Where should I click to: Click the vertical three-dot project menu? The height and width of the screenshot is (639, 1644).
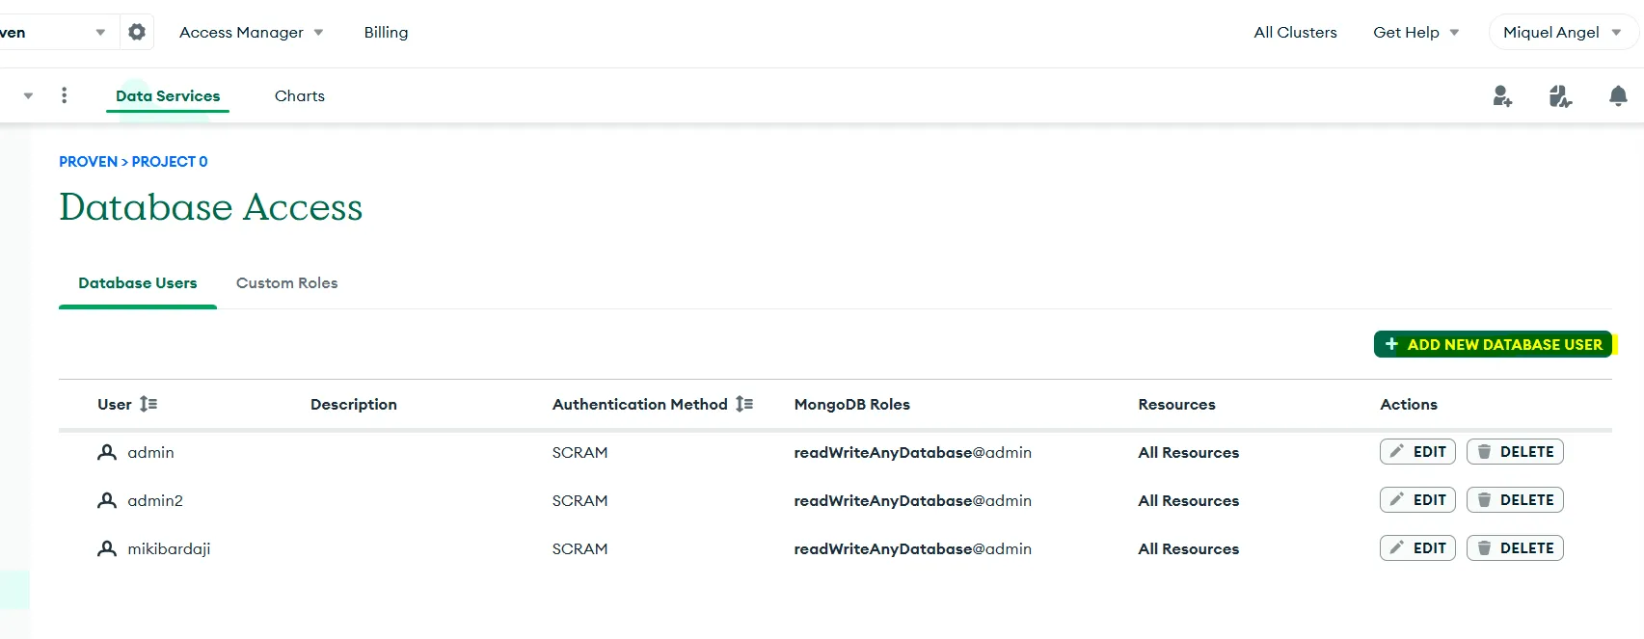[x=65, y=95]
